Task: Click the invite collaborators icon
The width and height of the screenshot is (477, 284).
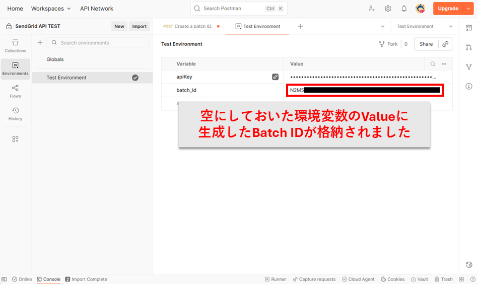Action: [x=371, y=9]
